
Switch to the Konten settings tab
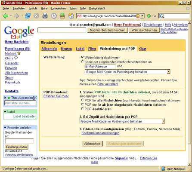tap(66, 49)
